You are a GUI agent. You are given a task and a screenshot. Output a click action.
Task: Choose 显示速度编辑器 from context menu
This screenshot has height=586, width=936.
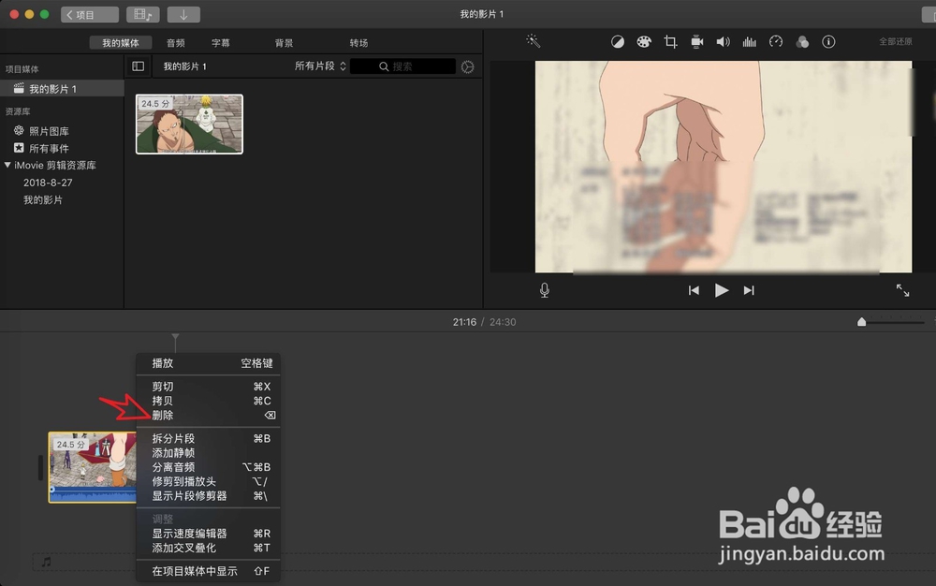click(x=208, y=534)
